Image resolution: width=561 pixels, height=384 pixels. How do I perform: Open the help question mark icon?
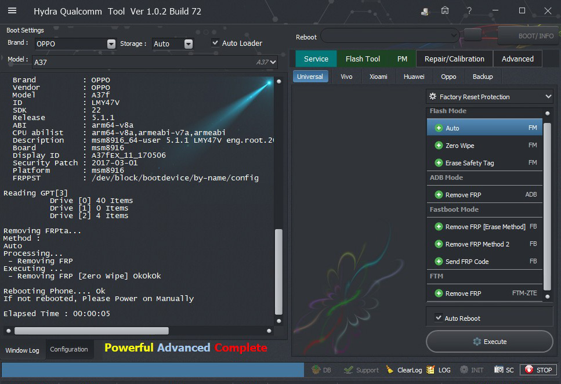click(469, 11)
